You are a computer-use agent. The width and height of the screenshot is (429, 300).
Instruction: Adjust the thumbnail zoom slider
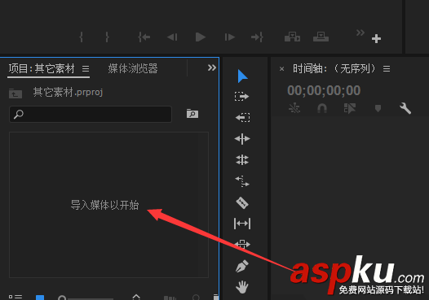tap(86, 298)
